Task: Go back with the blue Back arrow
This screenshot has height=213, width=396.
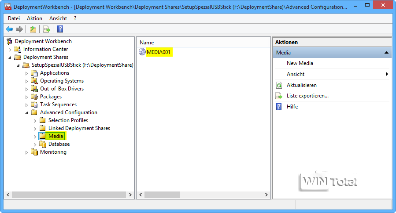Action: pos(9,29)
